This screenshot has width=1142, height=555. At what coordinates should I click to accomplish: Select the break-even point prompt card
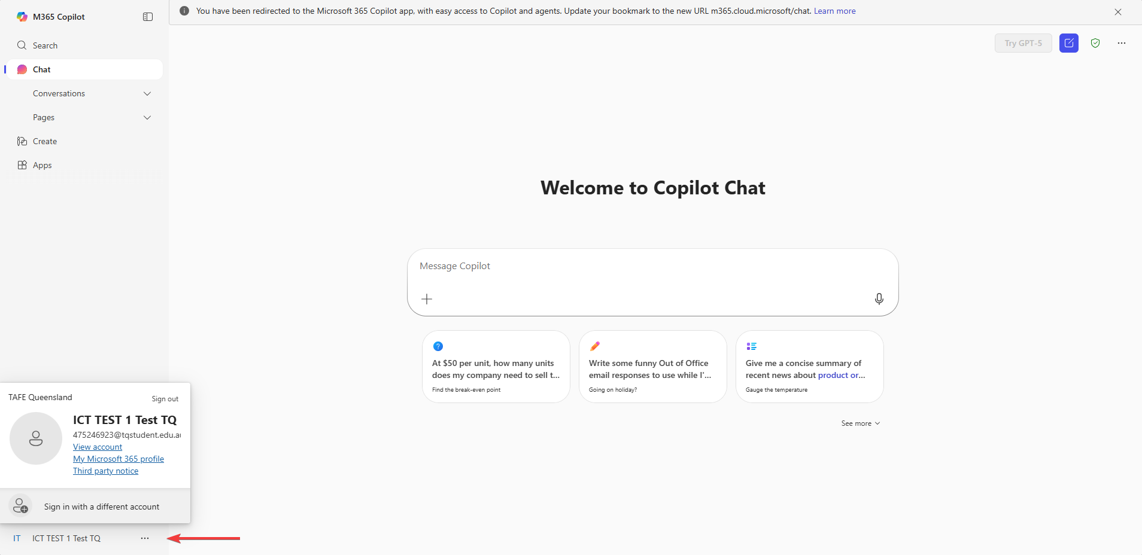click(496, 367)
